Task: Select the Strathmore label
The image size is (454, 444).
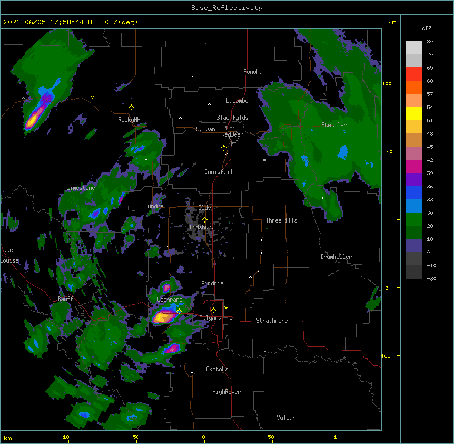Action: coord(272,321)
